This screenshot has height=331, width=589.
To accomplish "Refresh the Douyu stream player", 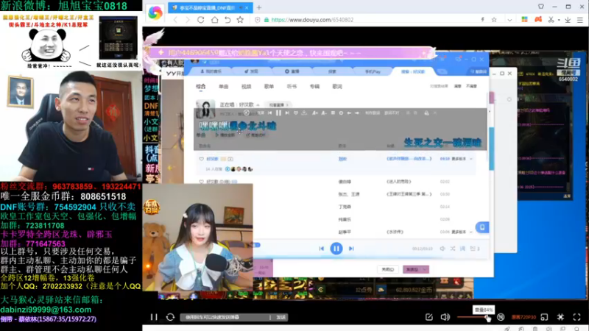I will click(170, 317).
